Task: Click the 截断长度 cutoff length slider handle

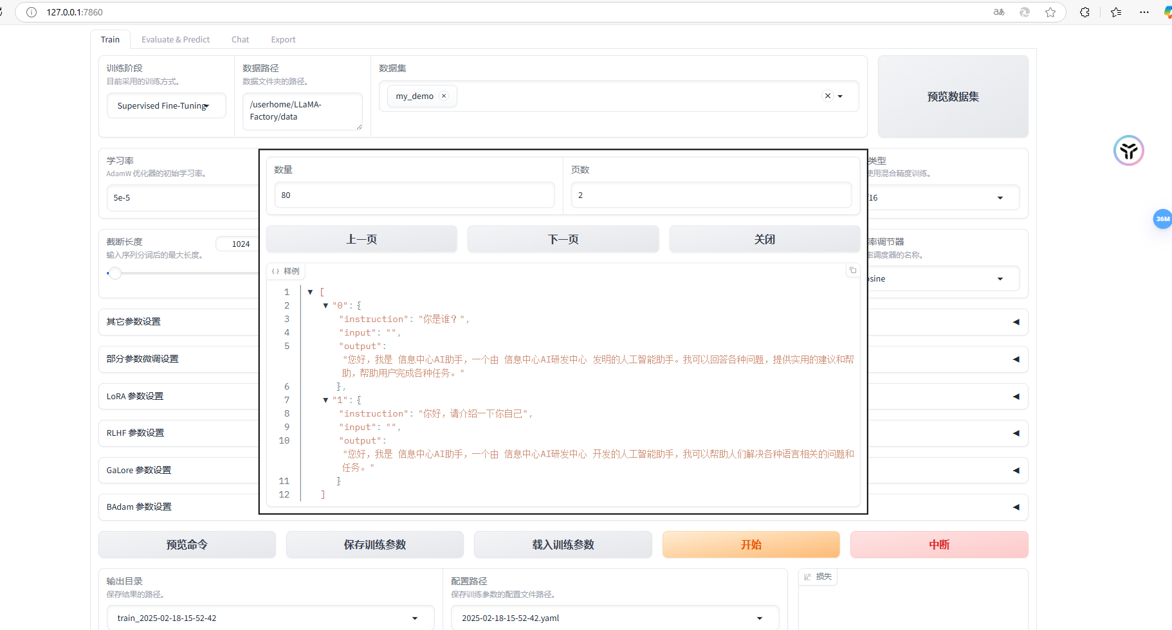Action: tap(114, 273)
